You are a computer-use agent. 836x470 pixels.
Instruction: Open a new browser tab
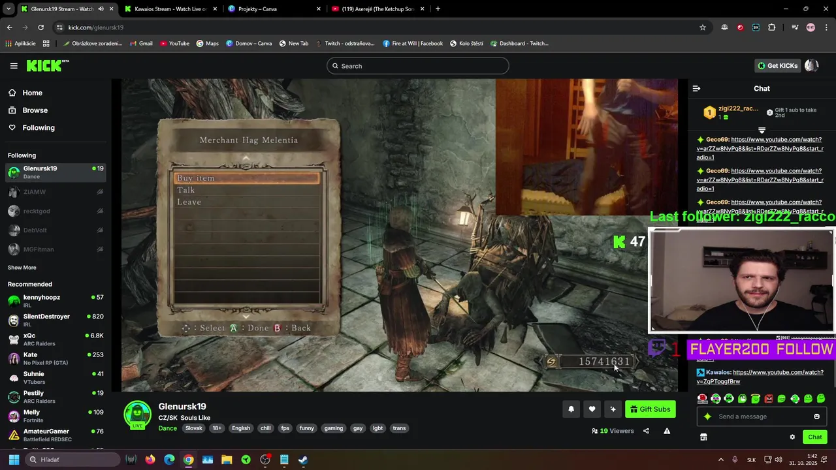pyautogui.click(x=438, y=9)
